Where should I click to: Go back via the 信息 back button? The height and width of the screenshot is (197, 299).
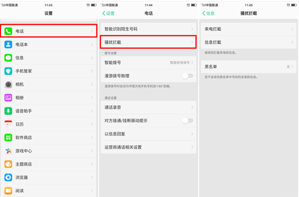[208, 14]
